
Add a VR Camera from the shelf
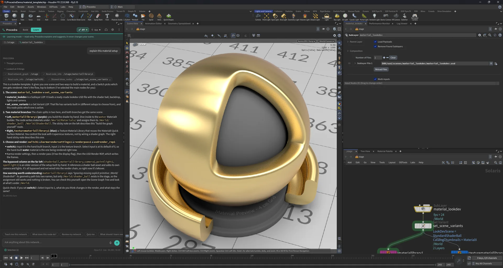coord(396,17)
